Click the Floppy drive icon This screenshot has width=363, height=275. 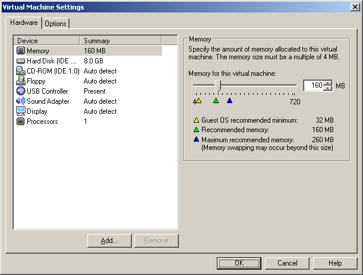pos(21,81)
